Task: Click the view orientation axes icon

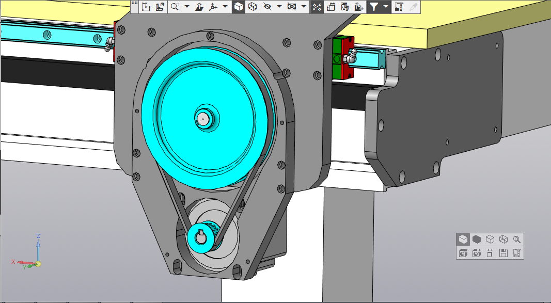Action: 214,7
